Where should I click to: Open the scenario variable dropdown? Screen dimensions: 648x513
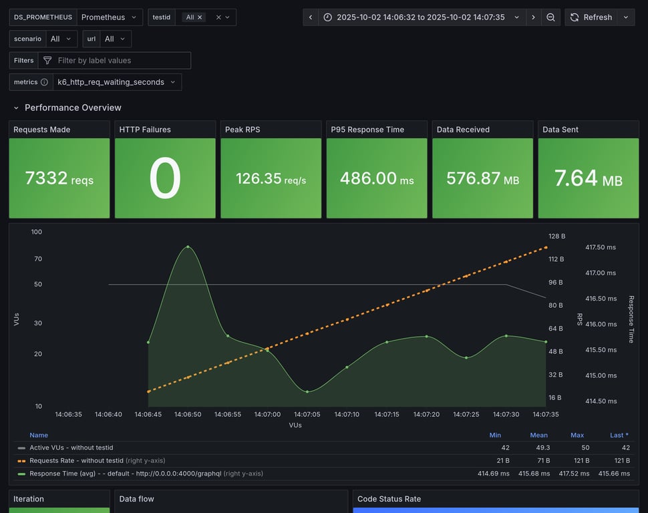[61, 39]
